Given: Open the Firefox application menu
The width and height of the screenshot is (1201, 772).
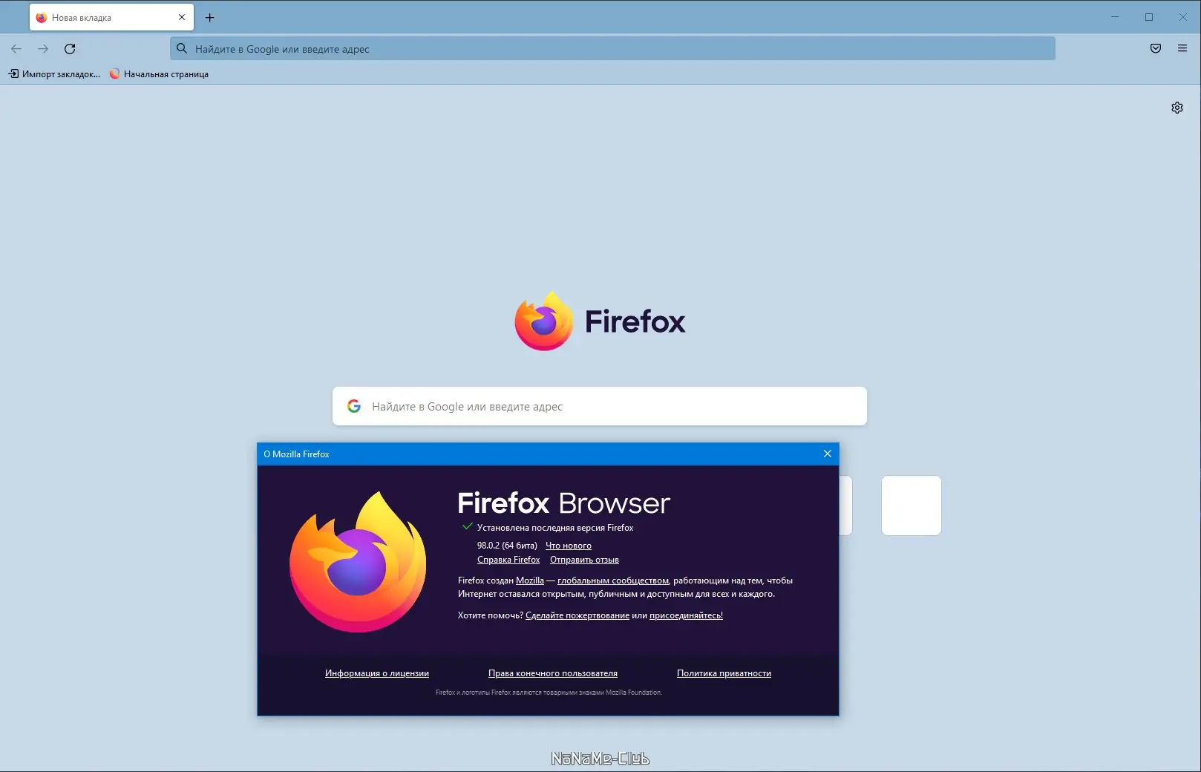Looking at the screenshot, I should point(1182,49).
